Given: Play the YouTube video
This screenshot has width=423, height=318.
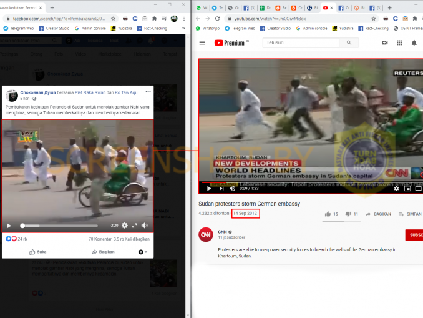Looking at the screenshot, I should coord(209,189).
